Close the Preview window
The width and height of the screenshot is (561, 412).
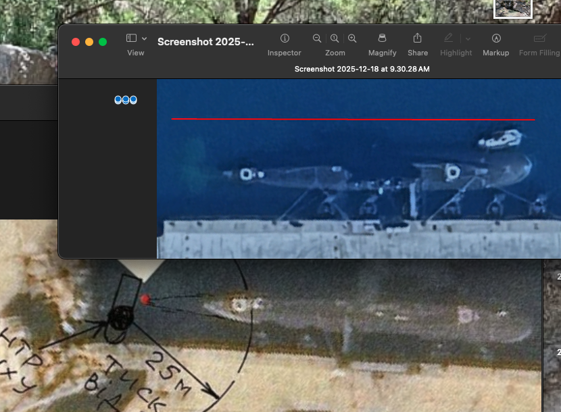coord(76,42)
